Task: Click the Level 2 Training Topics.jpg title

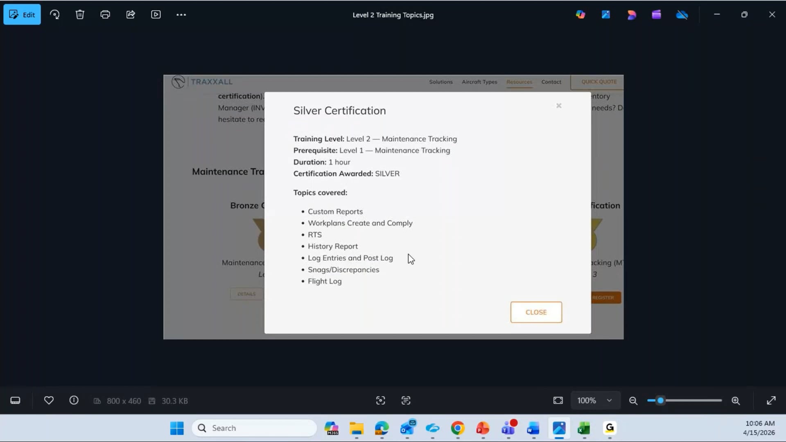Action: tap(393, 15)
